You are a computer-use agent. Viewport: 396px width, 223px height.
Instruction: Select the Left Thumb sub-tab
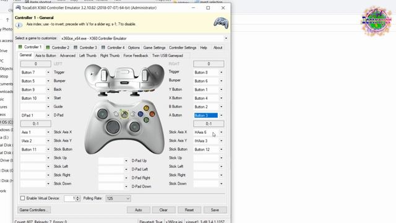click(88, 56)
